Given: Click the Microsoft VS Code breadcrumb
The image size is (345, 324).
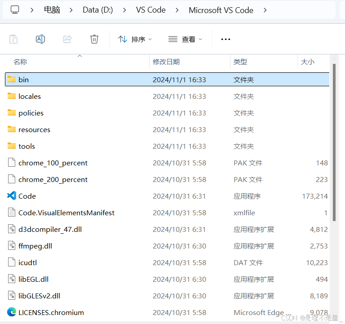Looking at the screenshot, I should click(221, 10).
